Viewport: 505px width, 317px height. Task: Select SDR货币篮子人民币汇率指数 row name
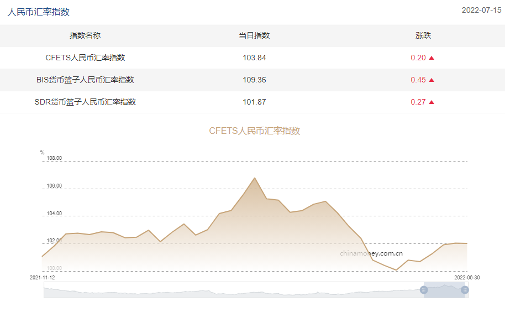point(85,102)
